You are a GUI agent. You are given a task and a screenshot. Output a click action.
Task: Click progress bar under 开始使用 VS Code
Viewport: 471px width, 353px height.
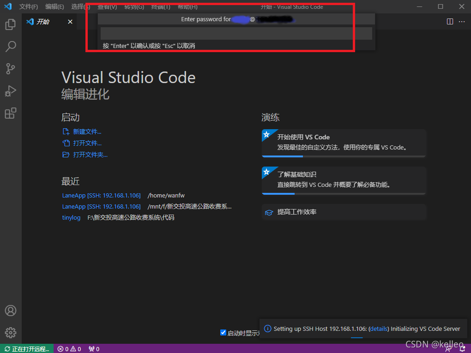point(344,156)
